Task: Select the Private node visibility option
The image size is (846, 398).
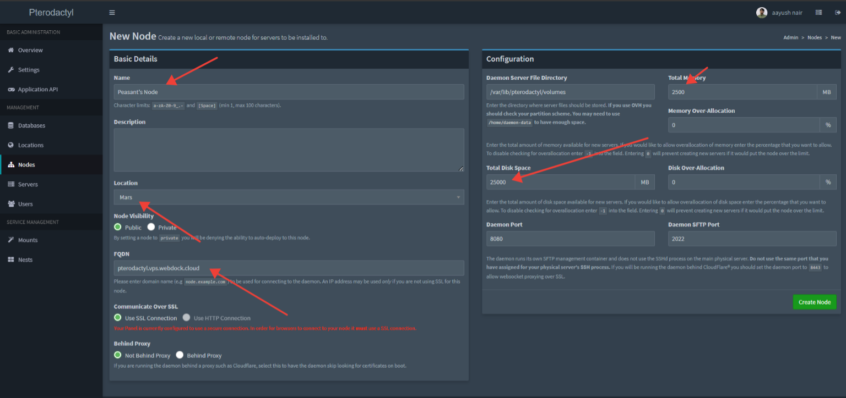Action: click(151, 227)
